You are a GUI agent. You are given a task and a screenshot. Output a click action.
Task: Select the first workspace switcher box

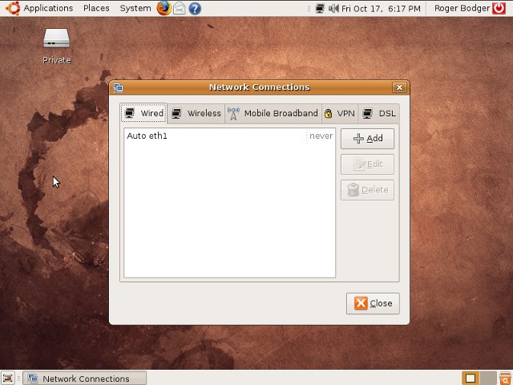tap(471, 379)
